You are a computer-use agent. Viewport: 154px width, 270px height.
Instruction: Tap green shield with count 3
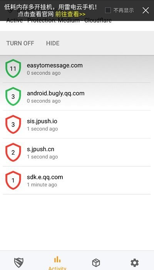(13, 96)
